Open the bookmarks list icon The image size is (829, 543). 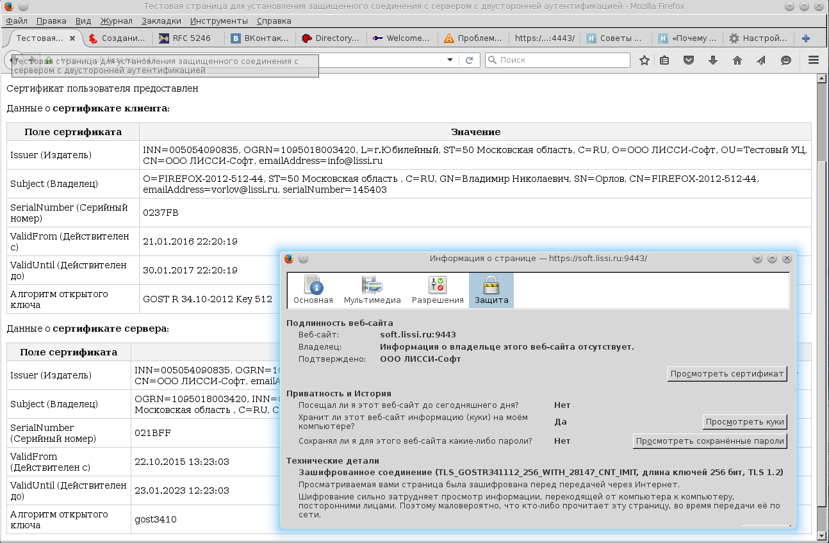pyautogui.click(x=664, y=60)
